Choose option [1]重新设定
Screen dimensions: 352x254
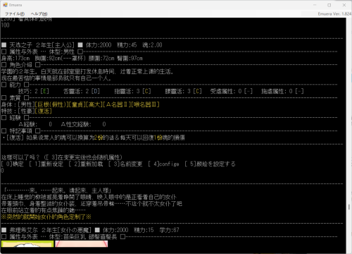click(46, 164)
